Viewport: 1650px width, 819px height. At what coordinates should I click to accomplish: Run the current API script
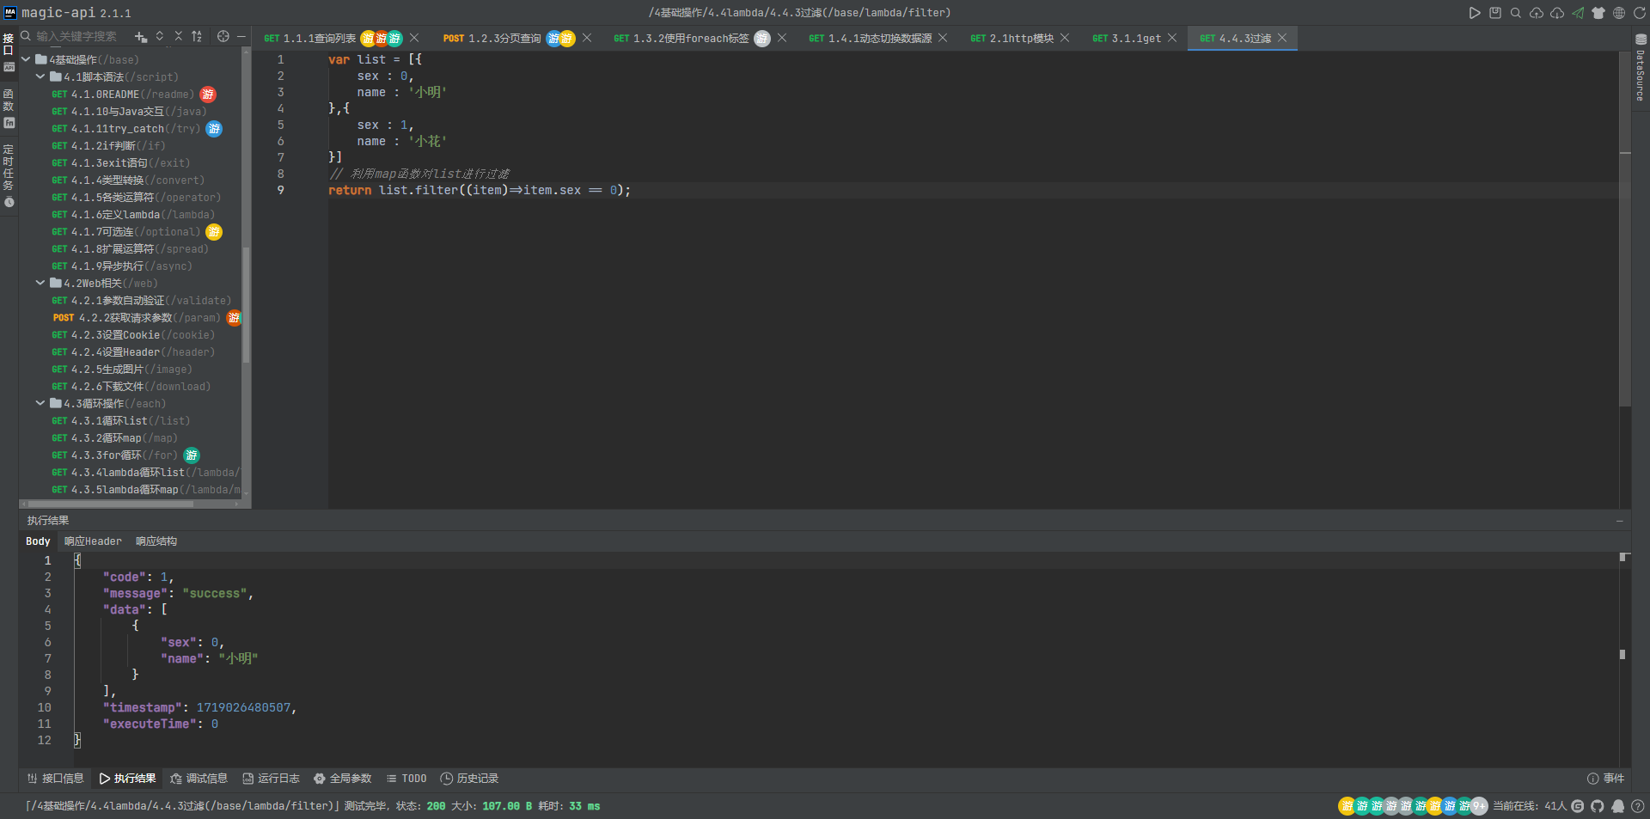click(1475, 13)
